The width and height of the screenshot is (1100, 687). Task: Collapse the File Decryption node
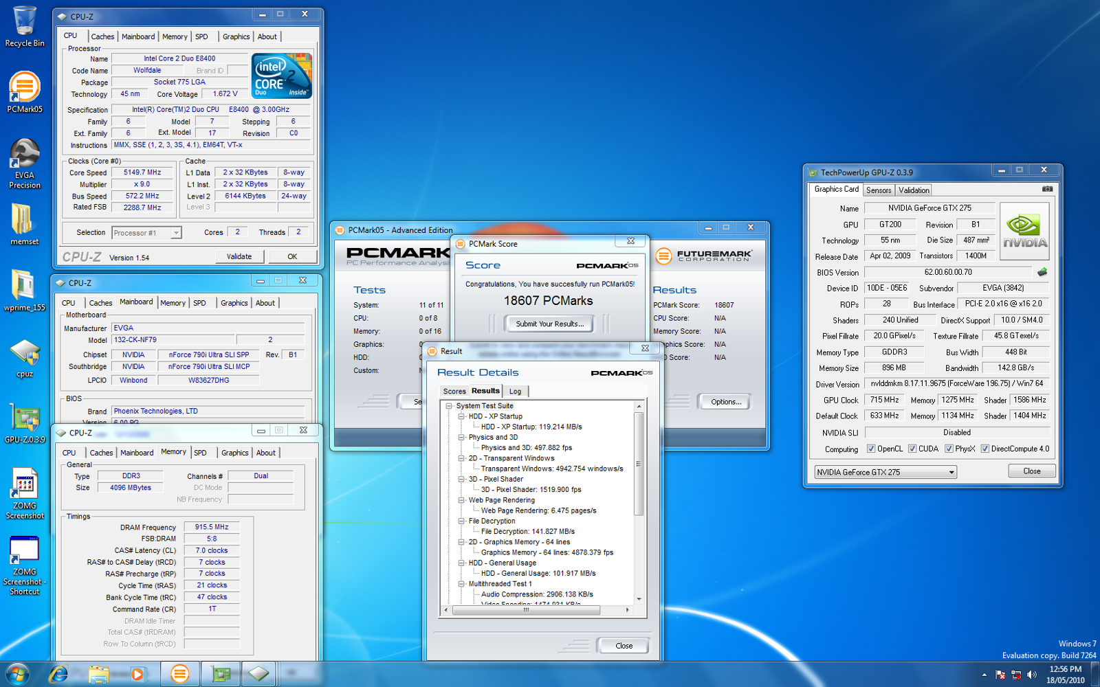coord(461,521)
